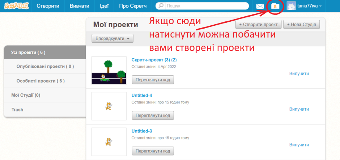
Task: Click Переглянути код for Untitled-4
Action: (x=153, y=115)
